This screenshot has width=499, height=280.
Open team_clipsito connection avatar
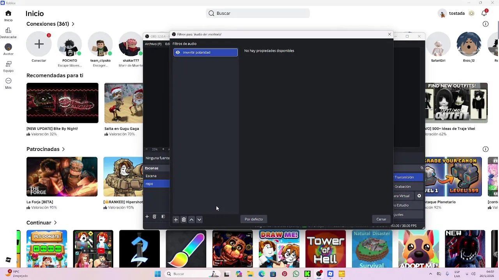(101, 44)
